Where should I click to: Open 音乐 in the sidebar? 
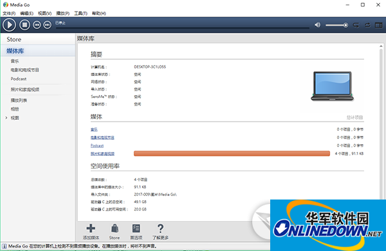15,61
